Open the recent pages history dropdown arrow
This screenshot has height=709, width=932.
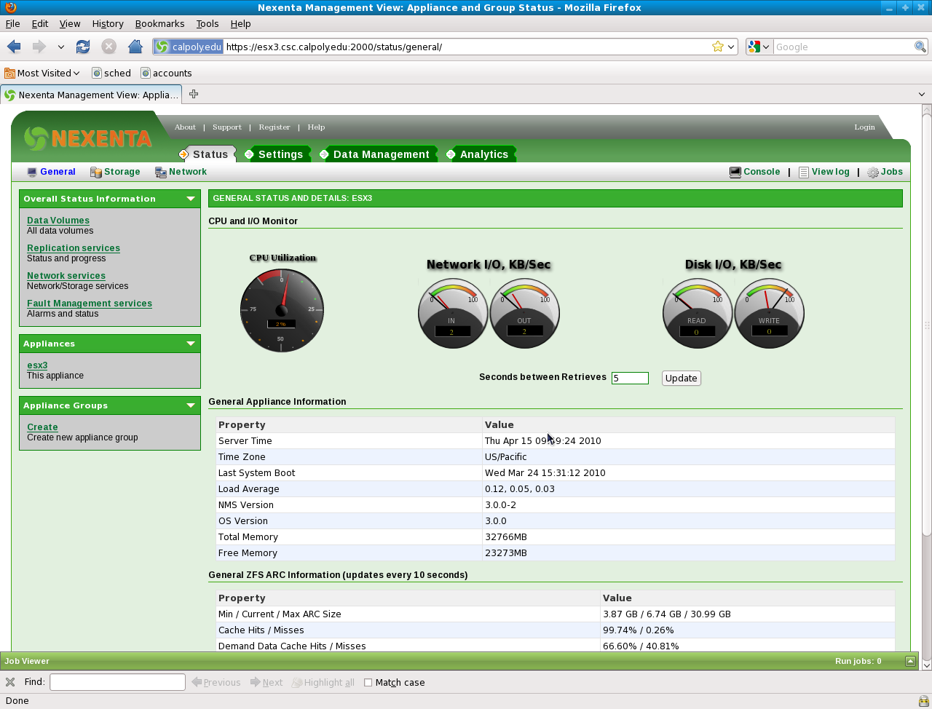(61, 47)
